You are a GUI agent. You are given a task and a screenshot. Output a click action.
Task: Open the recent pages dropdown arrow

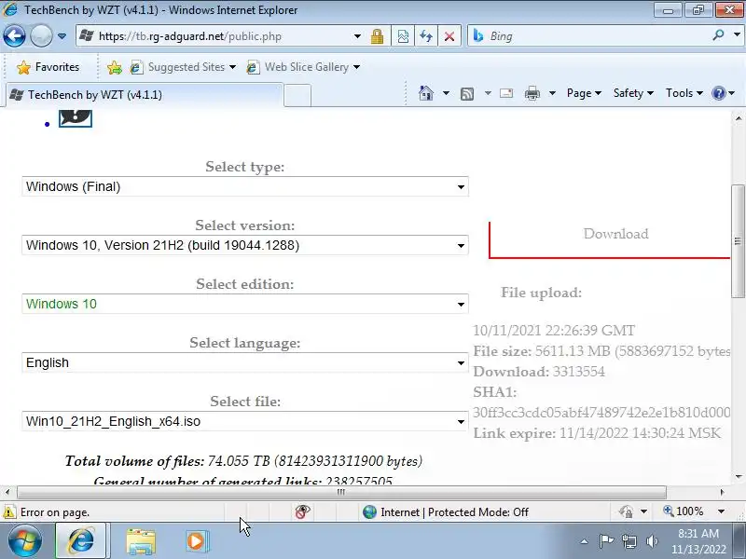tap(62, 36)
